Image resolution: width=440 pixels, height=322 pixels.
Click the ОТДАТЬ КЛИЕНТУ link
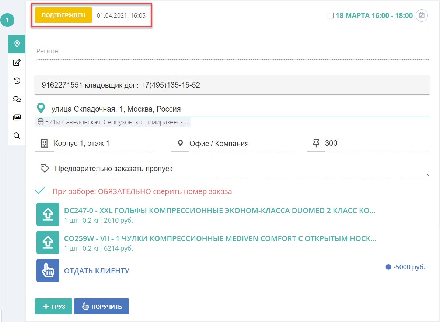click(97, 271)
